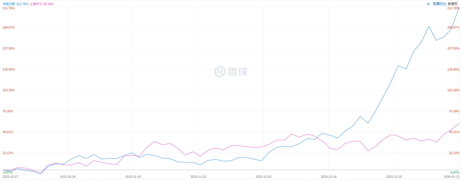Click the 2025-11-10 date axis label
This screenshot has width=462, height=180.
(x=133, y=177)
